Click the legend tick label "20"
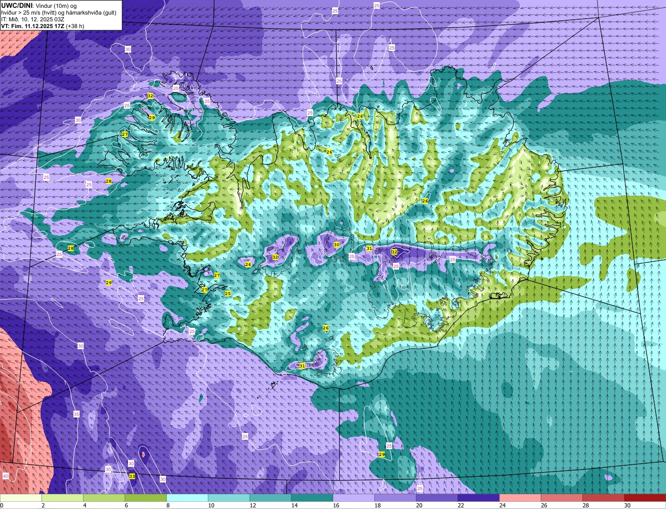 coord(419,505)
